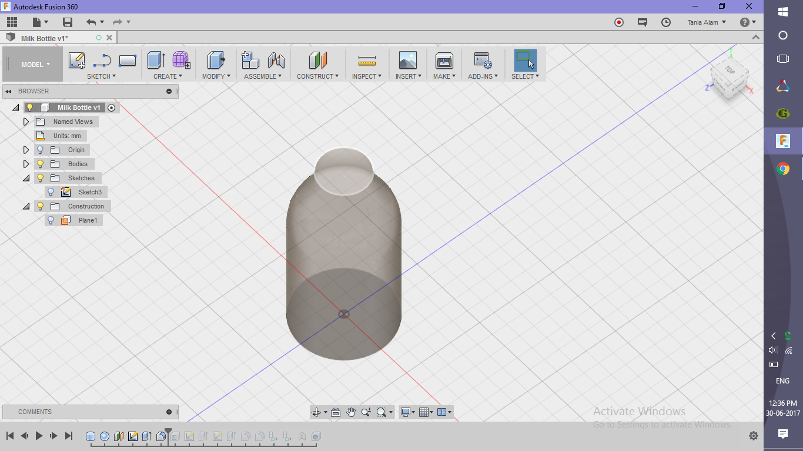Screen dimensions: 803x451
Task: Open the CREATE menu
Action: [x=168, y=76]
